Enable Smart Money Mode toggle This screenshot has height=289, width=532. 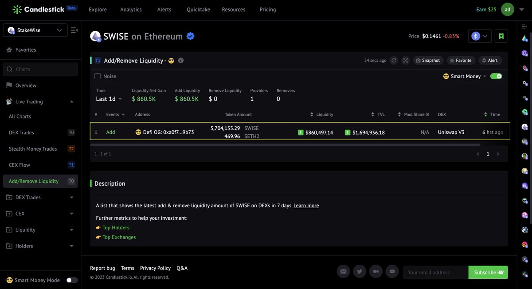[72, 280]
